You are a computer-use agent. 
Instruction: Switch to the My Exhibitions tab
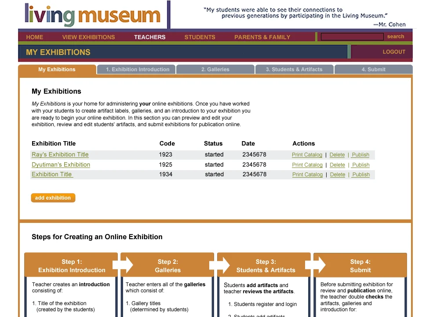click(57, 69)
